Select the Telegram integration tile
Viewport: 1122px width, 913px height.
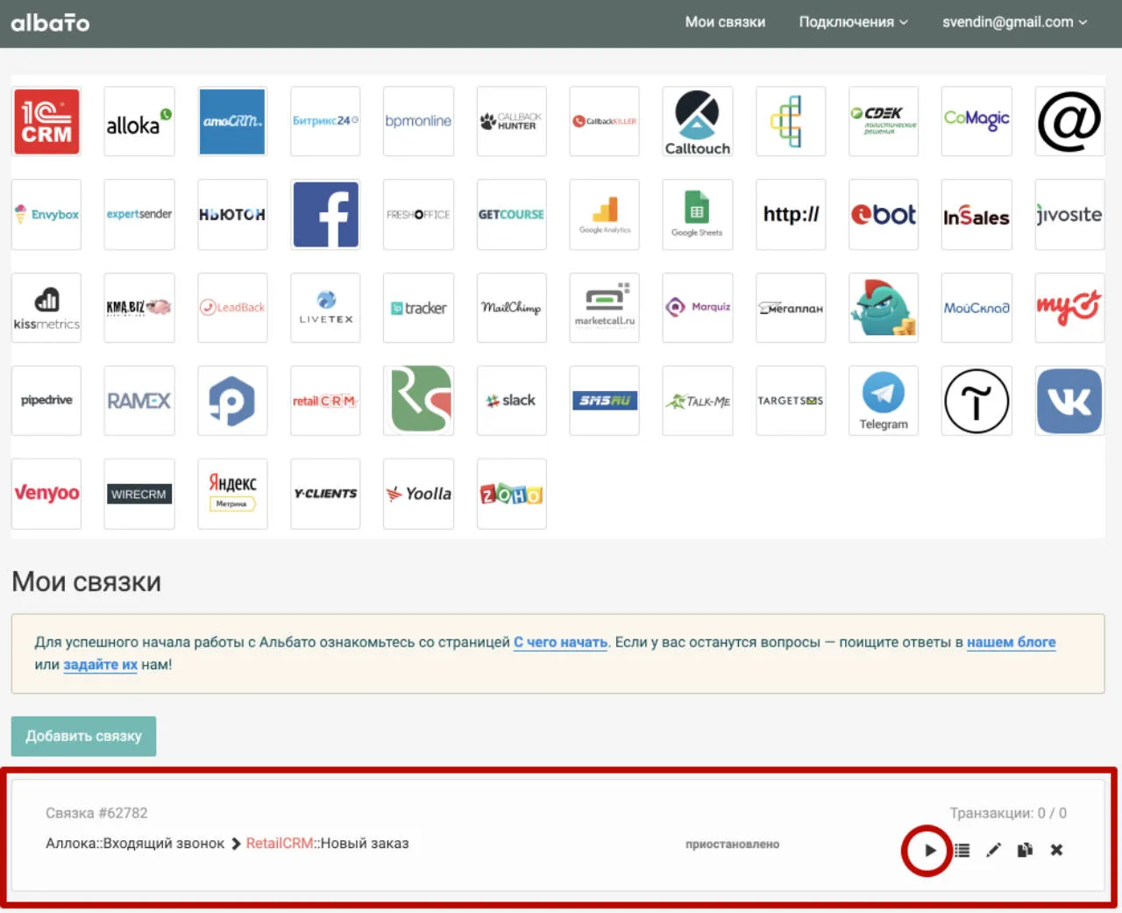click(884, 401)
